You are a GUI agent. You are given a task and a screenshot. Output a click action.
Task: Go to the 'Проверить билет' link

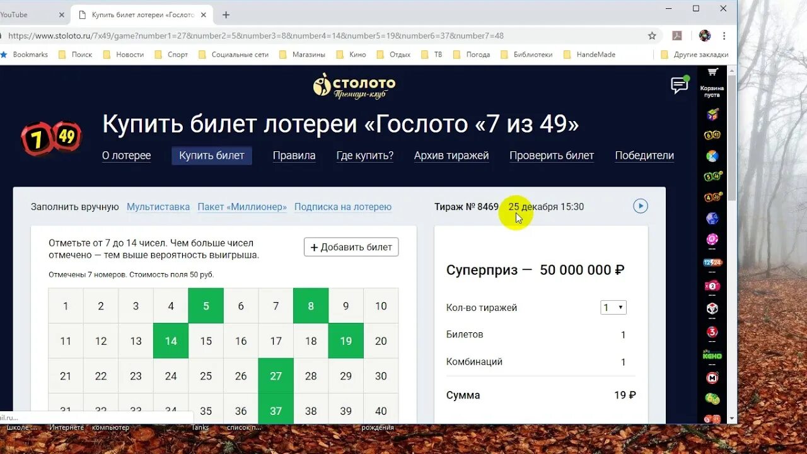tap(552, 155)
